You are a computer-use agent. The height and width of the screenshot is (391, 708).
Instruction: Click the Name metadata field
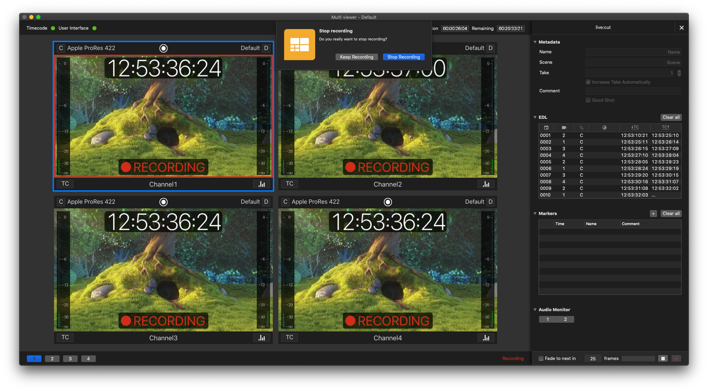633,52
